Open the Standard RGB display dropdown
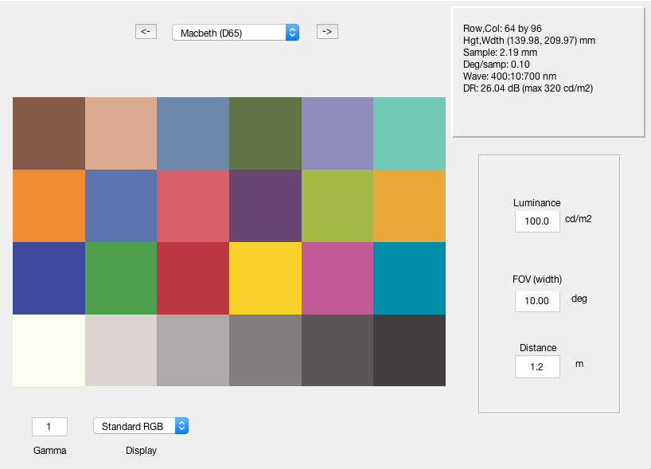 (141, 426)
